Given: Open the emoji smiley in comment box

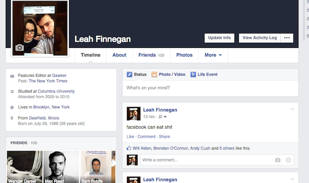Looking at the screenshot, I should 288,160.
